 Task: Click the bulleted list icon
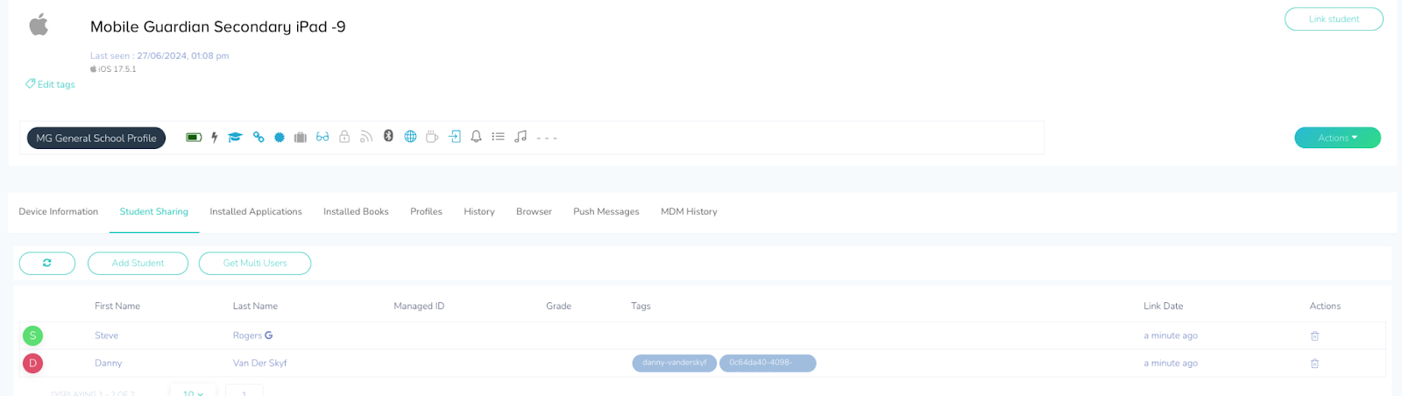pyautogui.click(x=498, y=137)
